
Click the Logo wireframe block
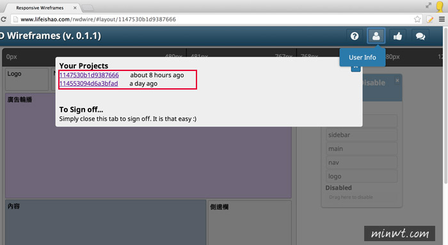pyautogui.click(x=27, y=79)
